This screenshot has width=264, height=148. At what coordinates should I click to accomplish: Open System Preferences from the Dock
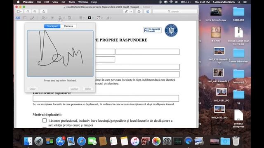(x=167, y=141)
